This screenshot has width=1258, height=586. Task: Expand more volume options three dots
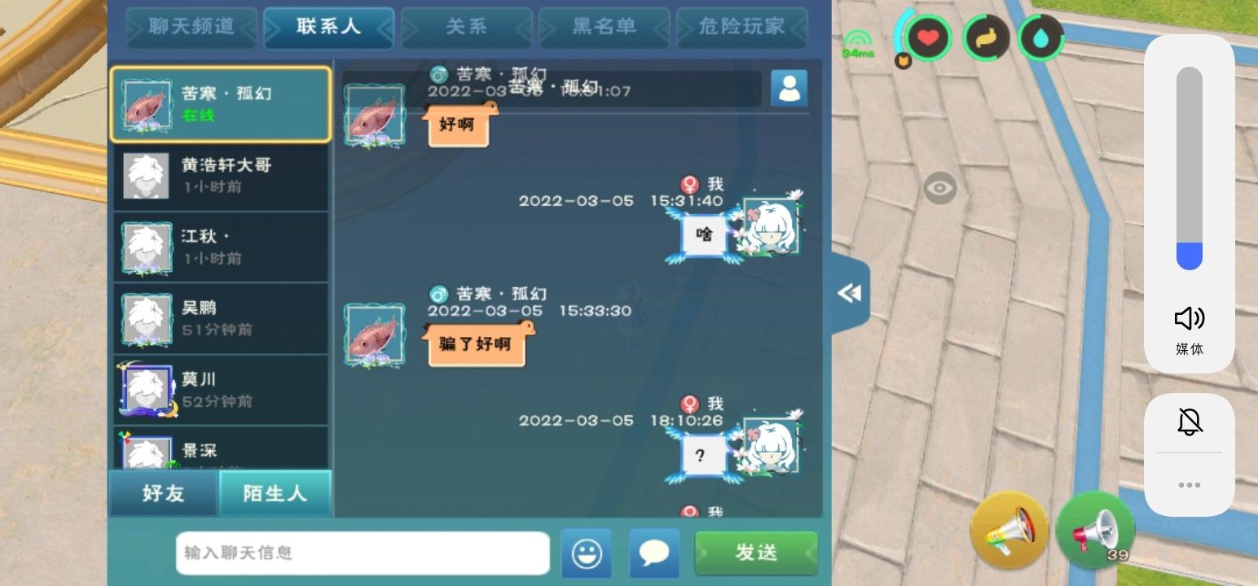click(1190, 485)
